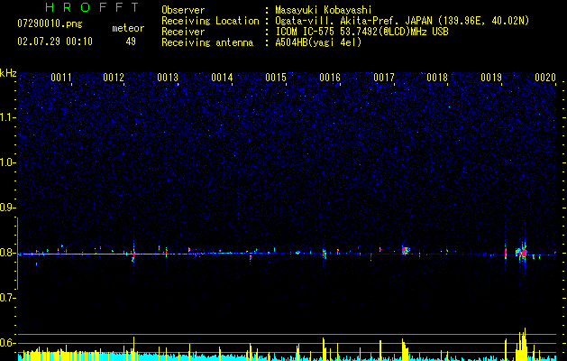This screenshot has width=567, height=361.
Task: Select the ICOM IC-575 receiver value
Action: (x=361, y=32)
